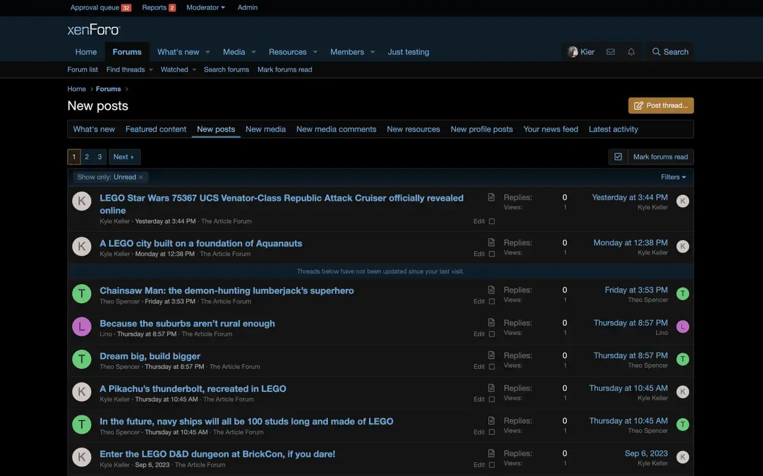Click the article icon on the Chainsaw Man row
763x476 pixels.
click(491, 290)
